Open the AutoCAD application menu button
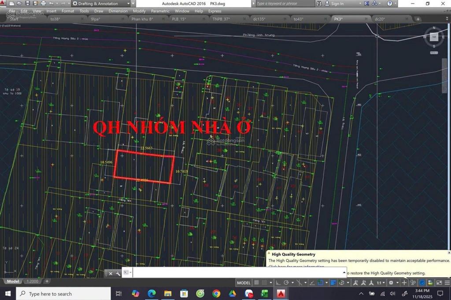Image resolution: width=451 pixels, height=300 pixels. 3,4
